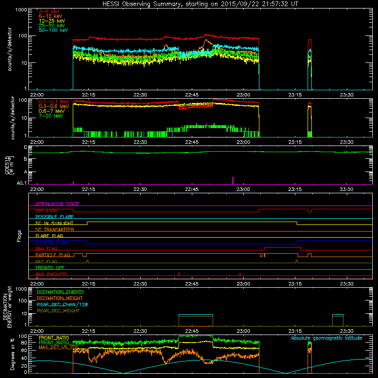The image size is (378, 378).
Task: Click the 0.3-0.8 MeV legend label
Action: [x=54, y=106]
